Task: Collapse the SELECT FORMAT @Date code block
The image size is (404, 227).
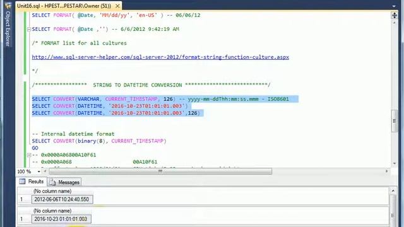Action: 29,30
